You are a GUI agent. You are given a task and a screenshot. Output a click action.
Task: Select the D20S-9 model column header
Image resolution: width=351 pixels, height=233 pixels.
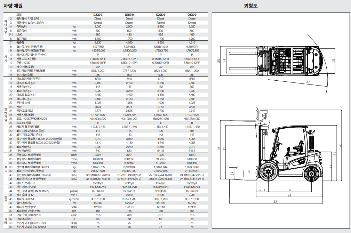(x=98, y=15)
